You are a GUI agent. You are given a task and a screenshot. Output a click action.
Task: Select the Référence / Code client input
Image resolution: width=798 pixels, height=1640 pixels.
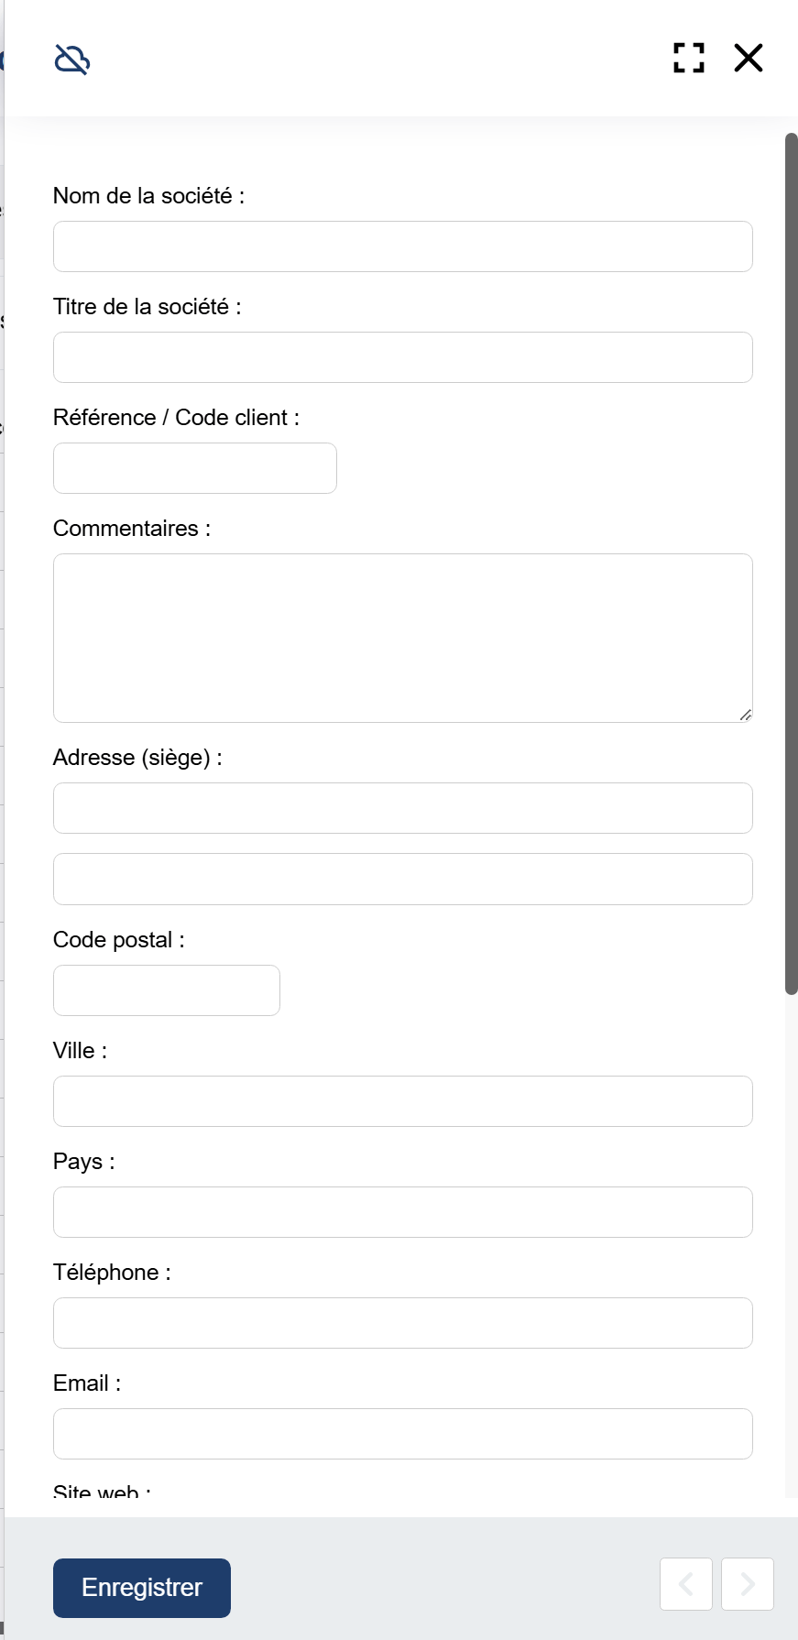point(195,468)
